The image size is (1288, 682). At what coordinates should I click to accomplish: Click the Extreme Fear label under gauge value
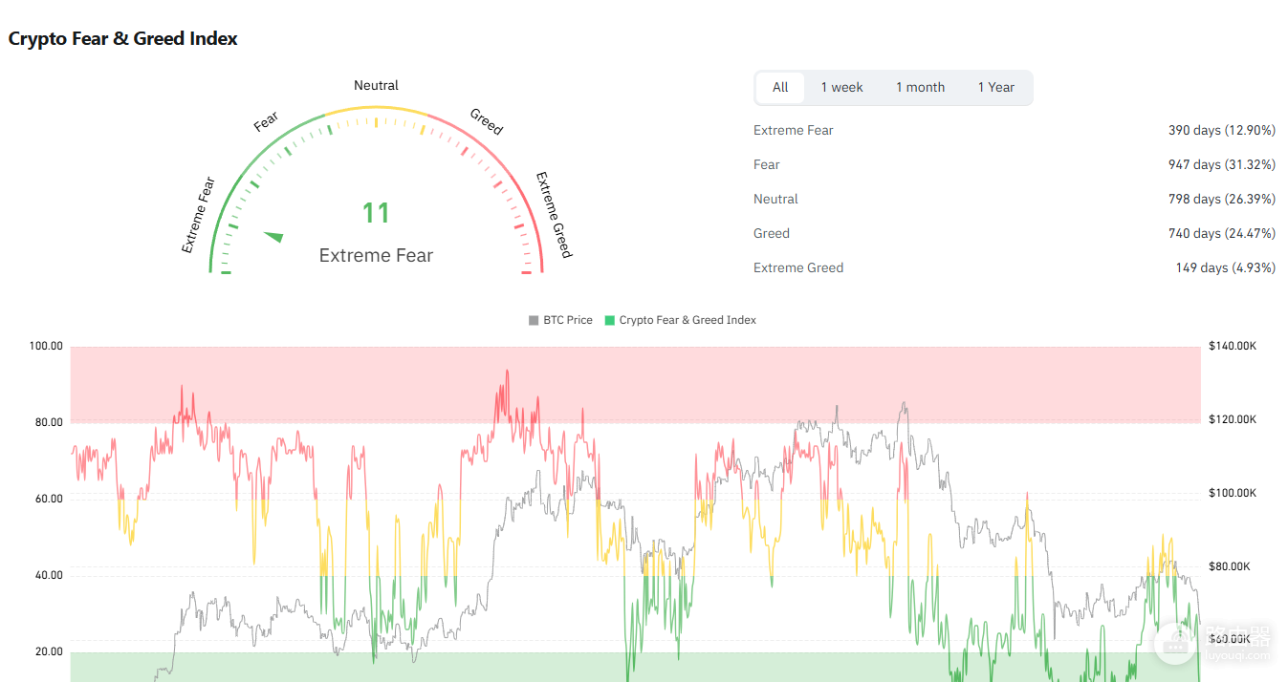376,255
